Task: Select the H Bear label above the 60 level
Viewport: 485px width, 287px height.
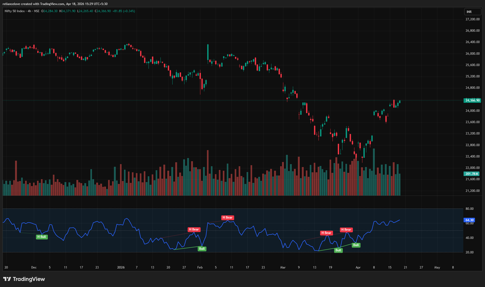Action: 228,217
